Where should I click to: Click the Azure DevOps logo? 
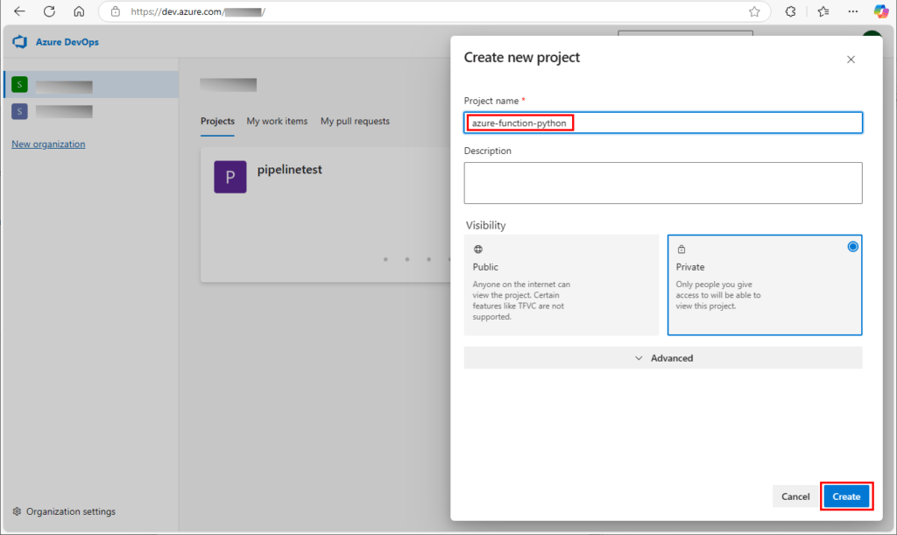pyautogui.click(x=18, y=41)
